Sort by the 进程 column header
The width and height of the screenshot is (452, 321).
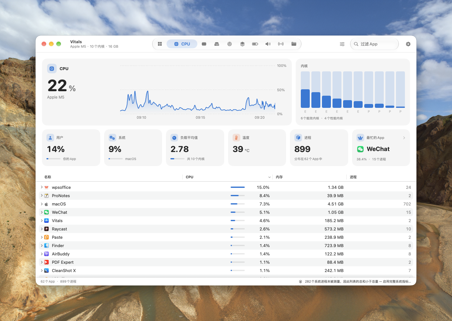[353, 177]
